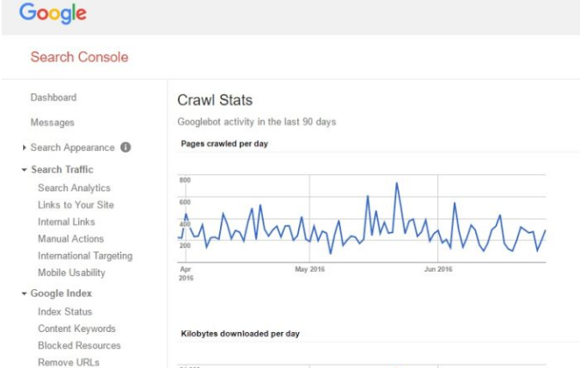Click the 'Kilobytes downloaded per day' chart title
This screenshot has height=368, width=580.
click(x=241, y=334)
